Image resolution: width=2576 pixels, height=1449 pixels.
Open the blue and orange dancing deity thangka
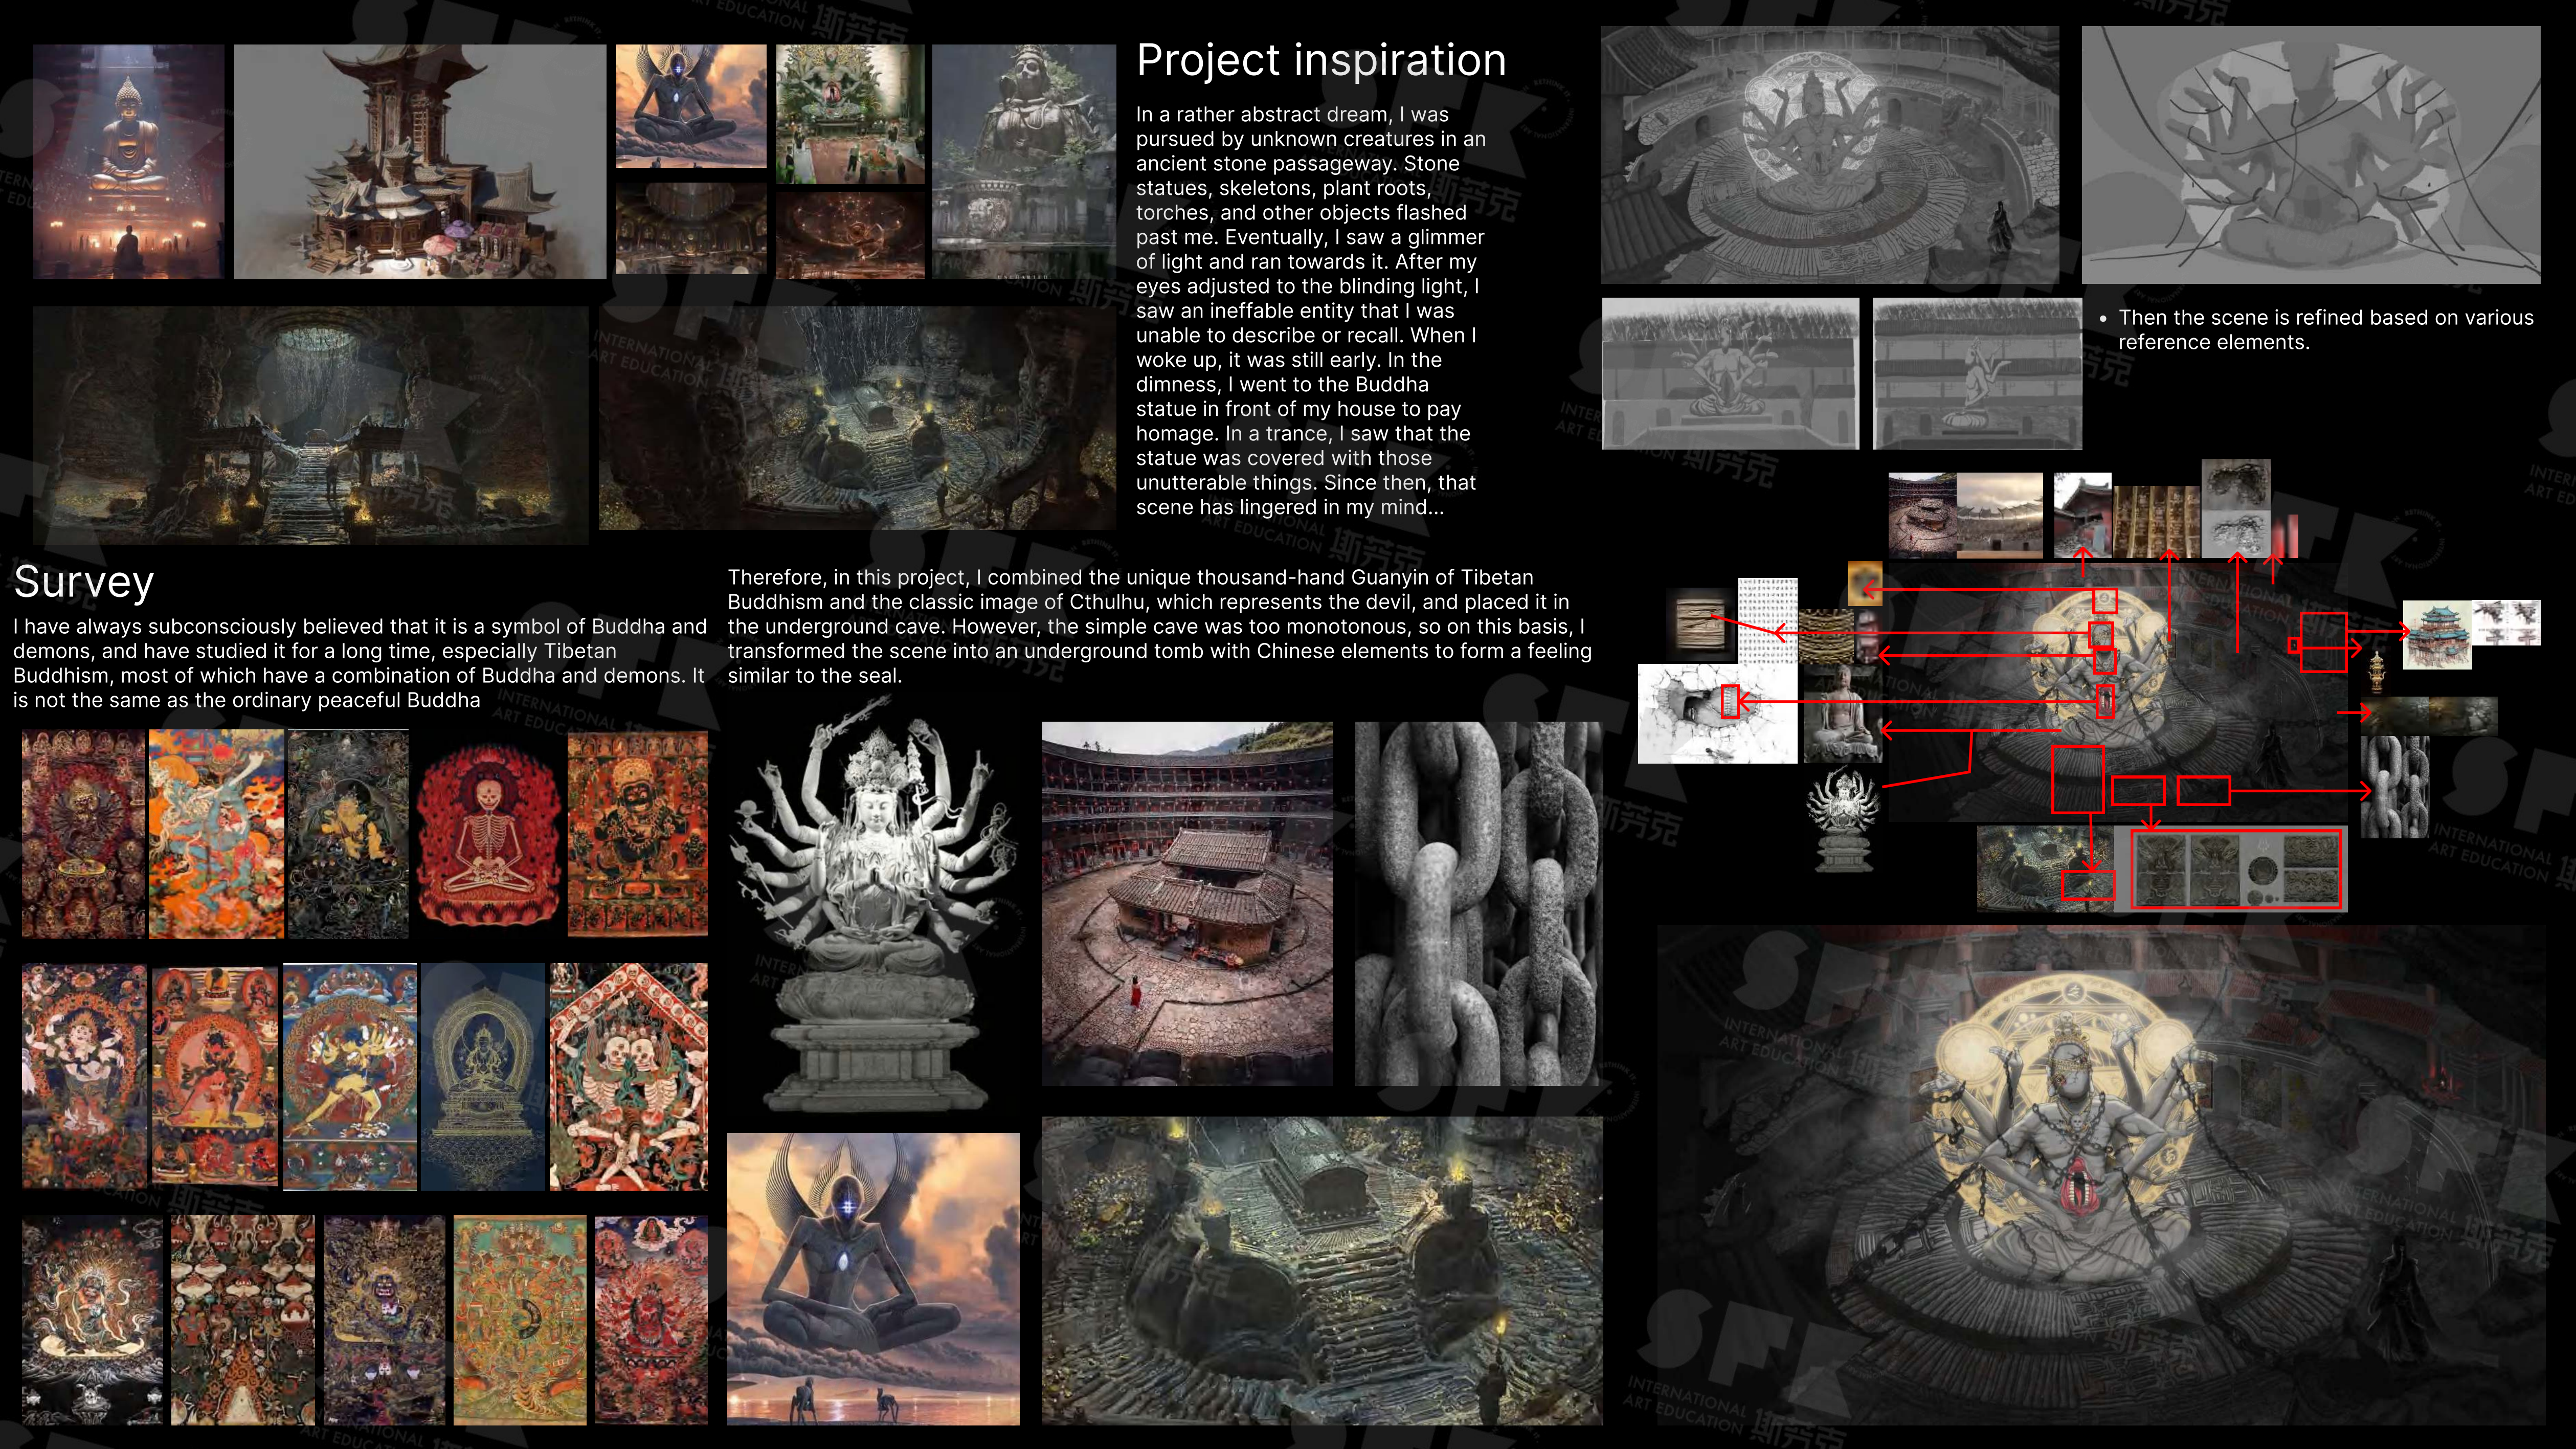click(x=216, y=834)
